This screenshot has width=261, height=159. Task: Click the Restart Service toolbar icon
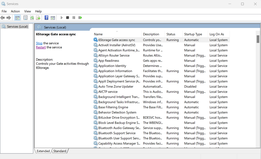tap(80, 18)
